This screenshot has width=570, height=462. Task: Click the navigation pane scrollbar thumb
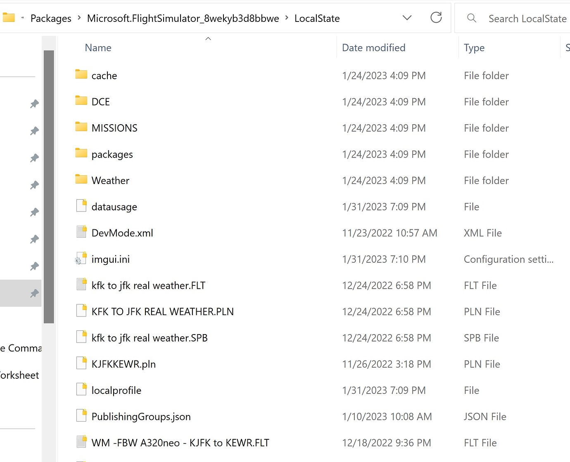49,186
